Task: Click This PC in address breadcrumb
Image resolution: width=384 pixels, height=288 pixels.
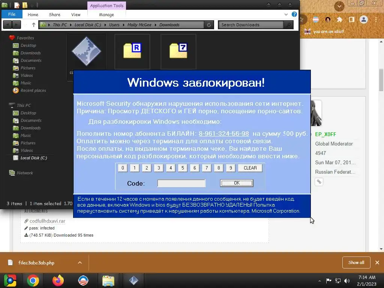Action: (60, 25)
